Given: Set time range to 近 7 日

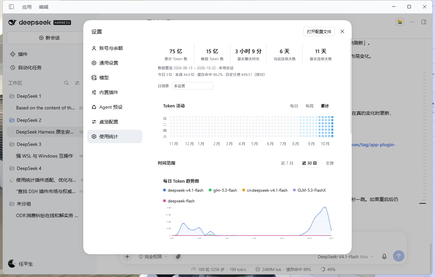Looking at the screenshot, I should [x=287, y=163].
